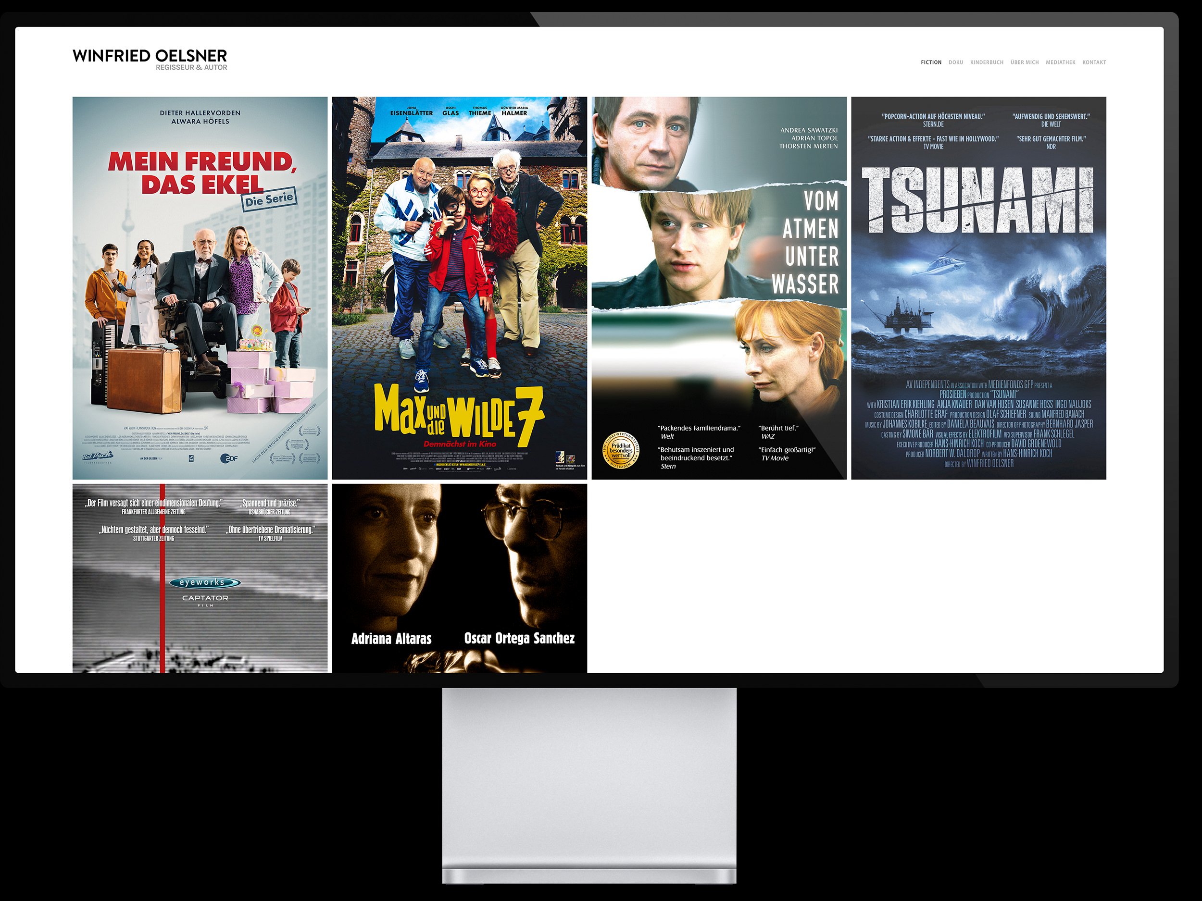Open the Mediathek page link
This screenshot has height=901, width=1202.
click(x=1060, y=62)
